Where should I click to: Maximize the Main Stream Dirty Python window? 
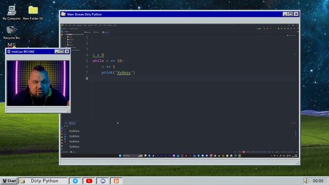coord(290,14)
